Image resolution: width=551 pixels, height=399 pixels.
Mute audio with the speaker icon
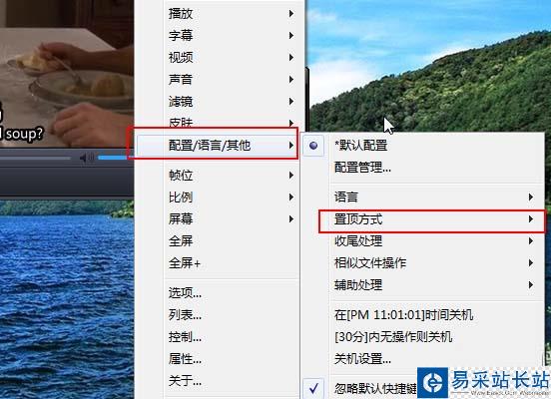click(x=87, y=158)
